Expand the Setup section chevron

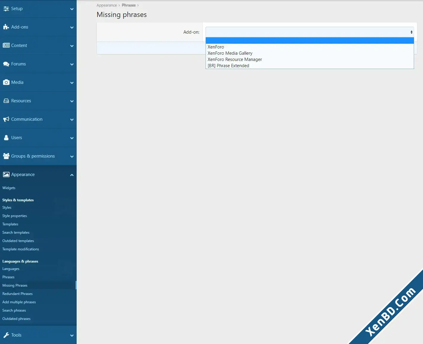point(72,9)
